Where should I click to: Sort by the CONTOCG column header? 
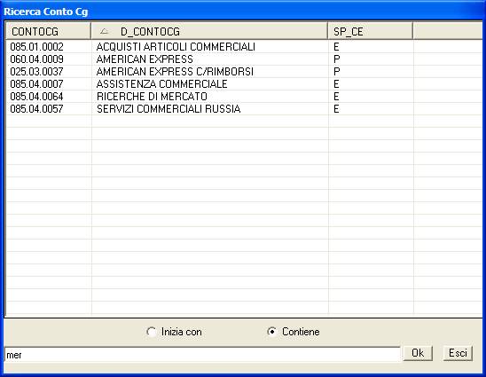pos(48,31)
